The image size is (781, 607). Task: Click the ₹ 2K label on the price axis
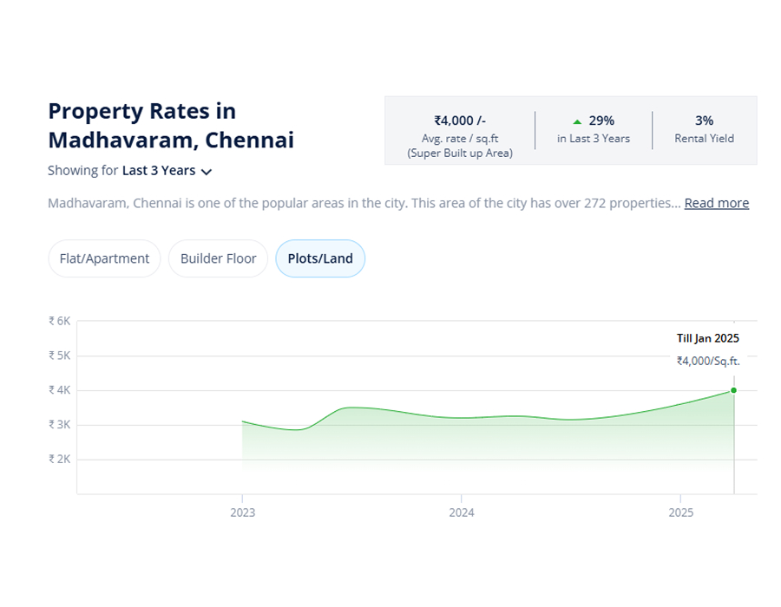point(60,460)
